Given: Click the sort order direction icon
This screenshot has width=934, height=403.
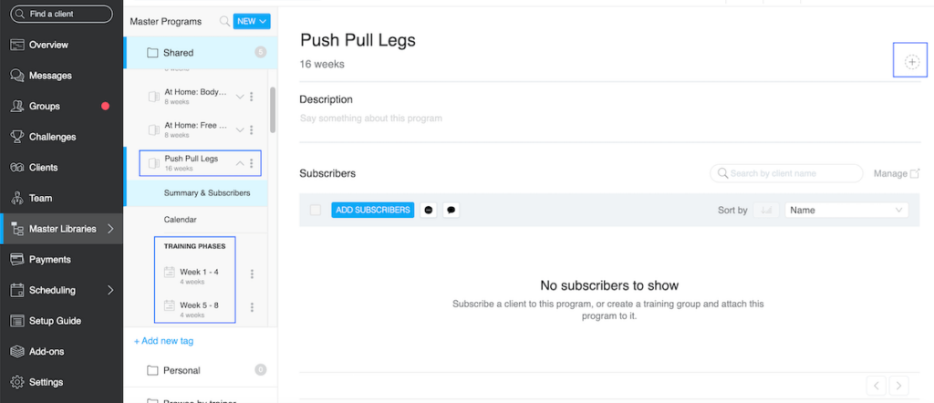Looking at the screenshot, I should coord(766,210).
